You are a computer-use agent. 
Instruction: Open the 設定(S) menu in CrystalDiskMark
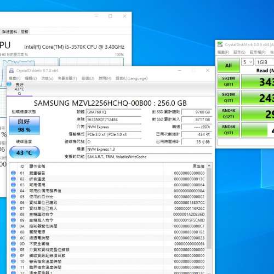point(239,53)
